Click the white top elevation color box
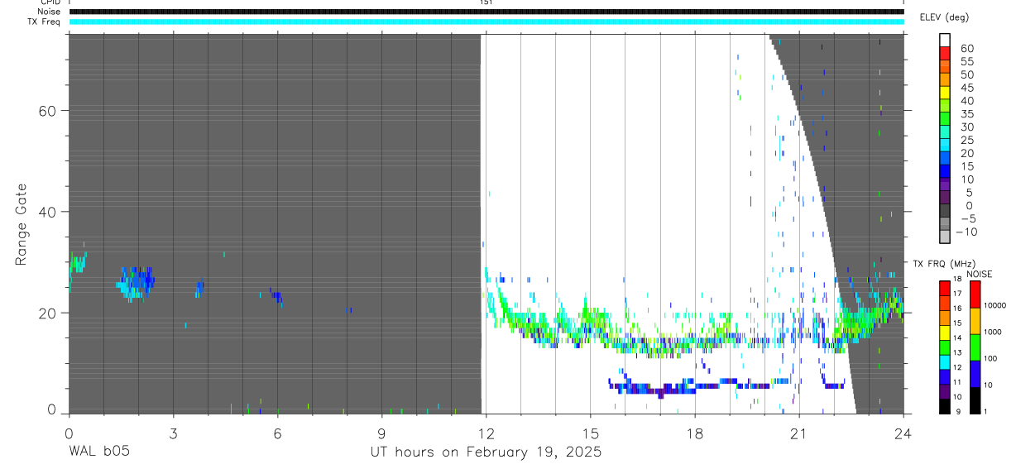 [944, 38]
